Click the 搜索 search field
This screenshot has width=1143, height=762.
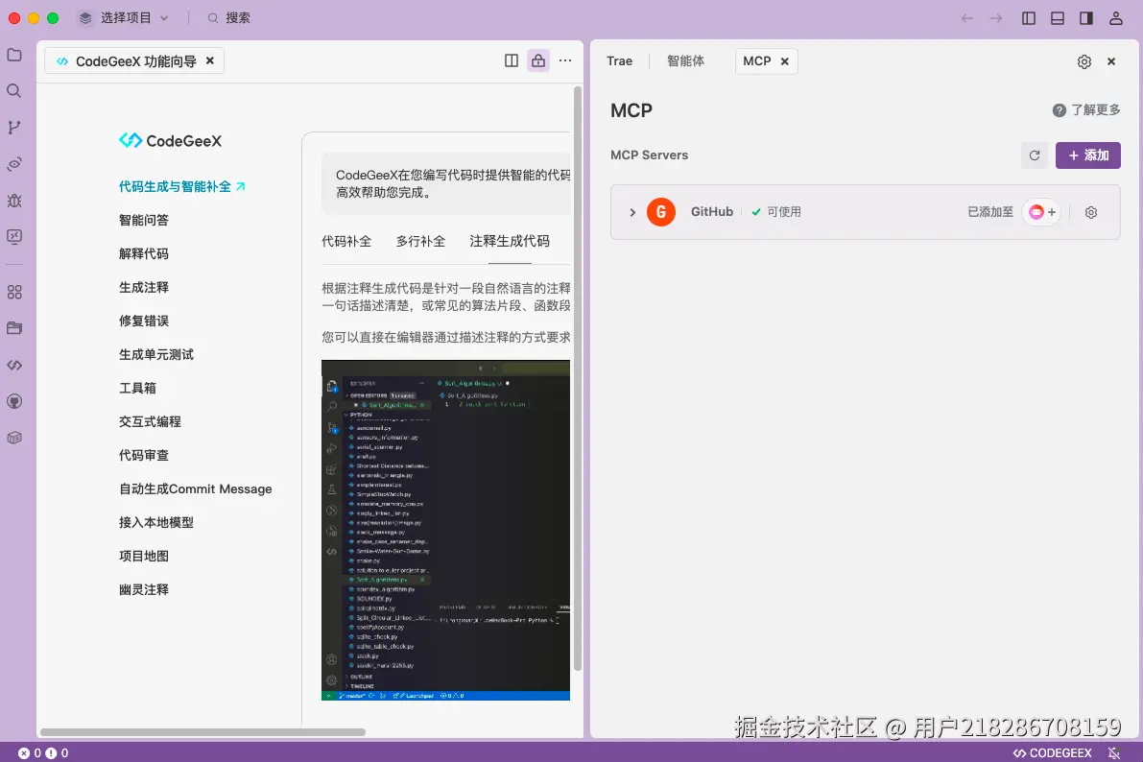tap(229, 18)
